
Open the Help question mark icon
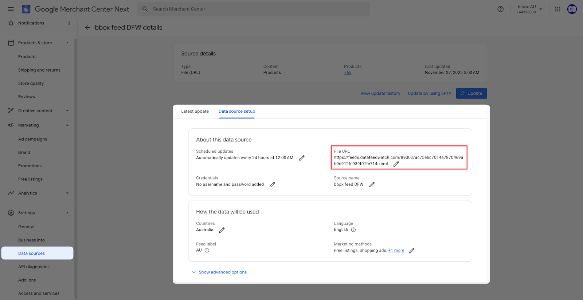tap(501, 9)
